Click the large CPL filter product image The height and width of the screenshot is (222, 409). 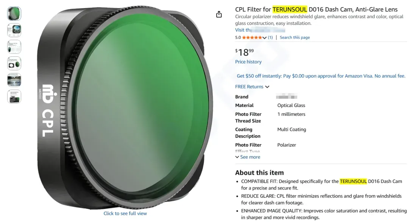point(125,107)
